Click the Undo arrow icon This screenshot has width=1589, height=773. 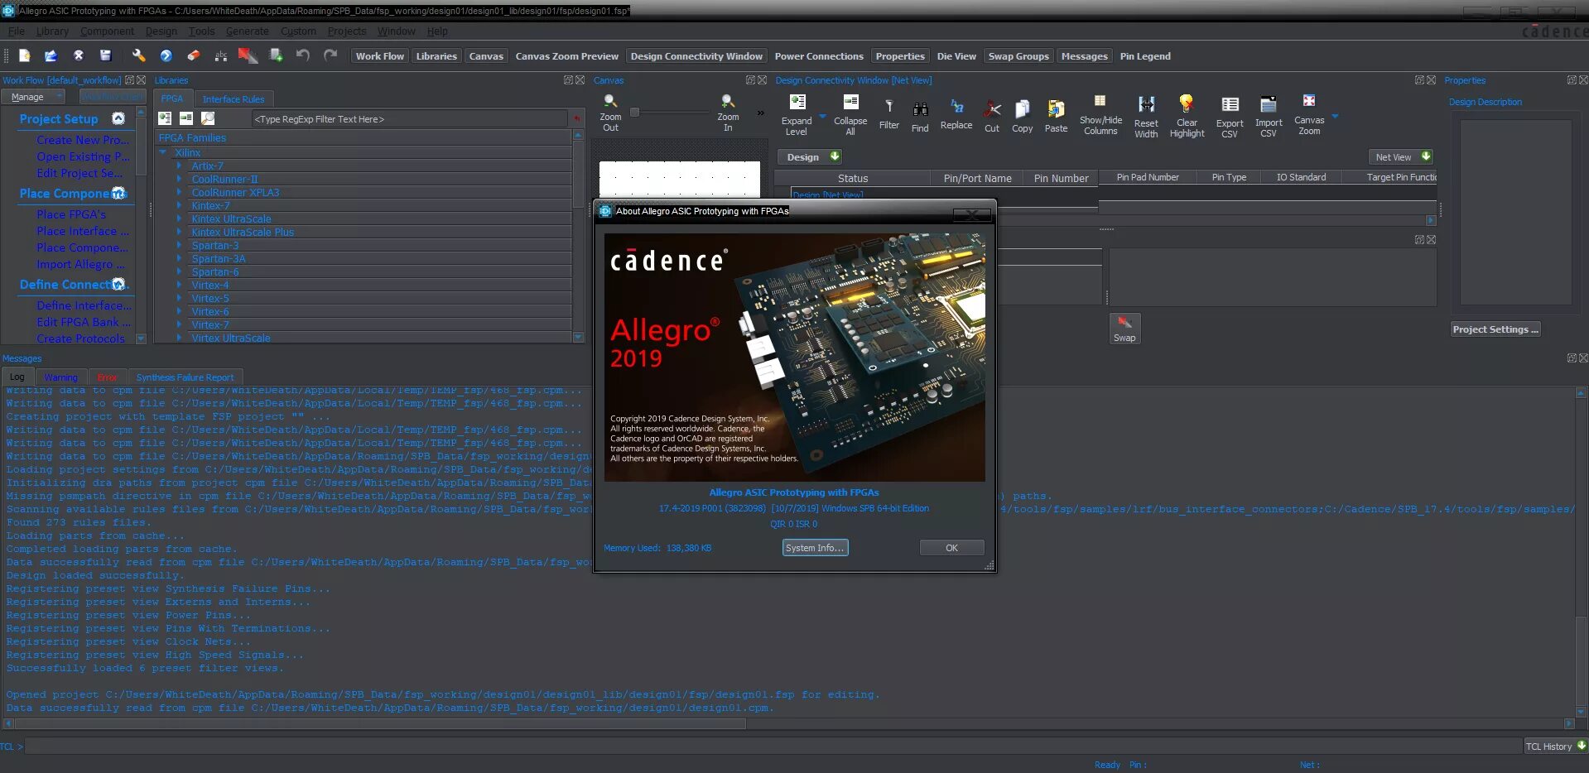click(x=303, y=55)
